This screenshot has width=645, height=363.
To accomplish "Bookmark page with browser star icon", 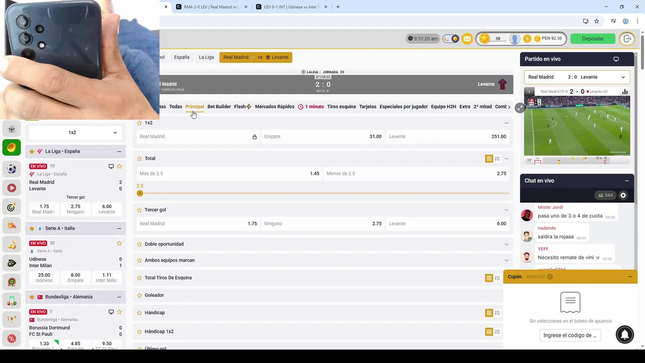I will (597, 21).
